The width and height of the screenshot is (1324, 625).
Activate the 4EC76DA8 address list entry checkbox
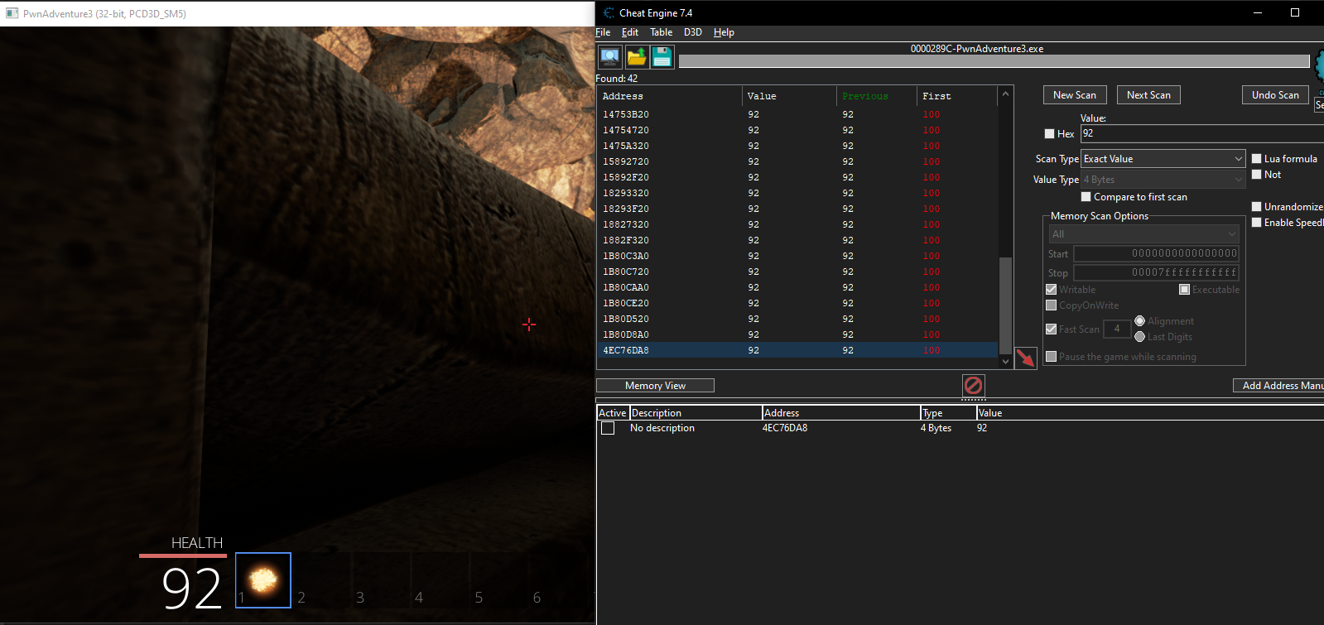point(608,429)
